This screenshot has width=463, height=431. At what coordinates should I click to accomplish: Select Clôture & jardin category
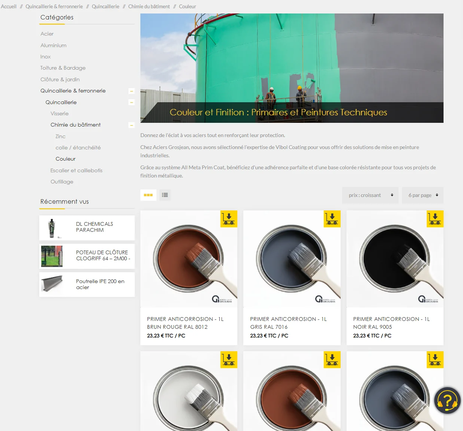pyautogui.click(x=60, y=79)
